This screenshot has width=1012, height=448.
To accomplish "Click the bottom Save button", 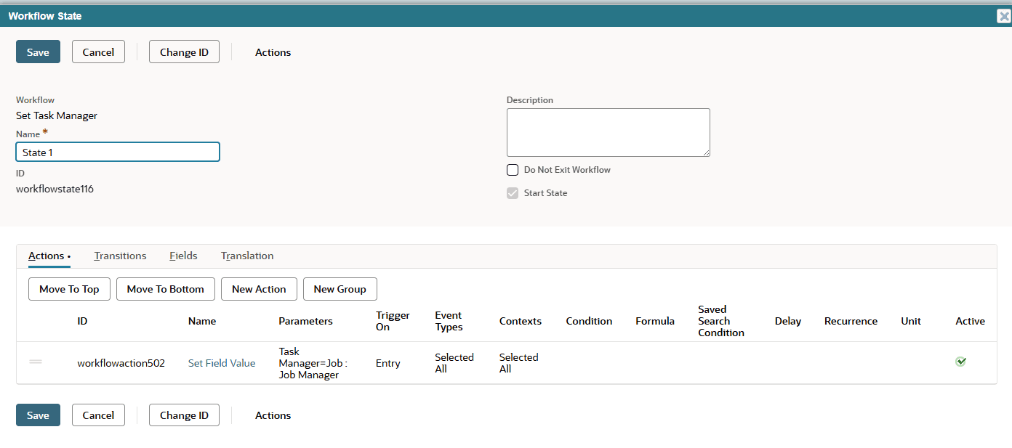I will tap(38, 415).
